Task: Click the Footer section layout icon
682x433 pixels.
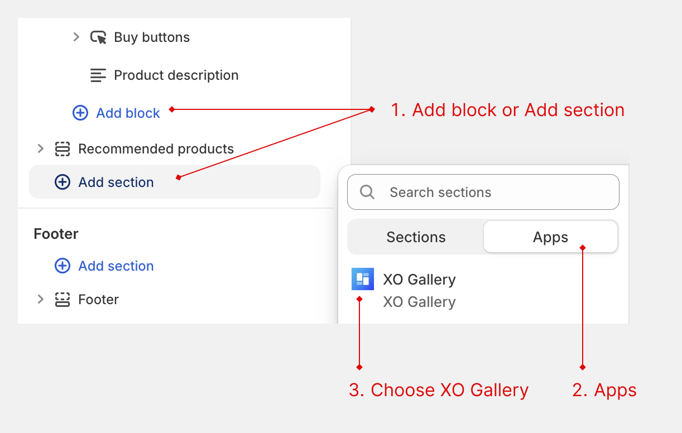Action: 63,300
